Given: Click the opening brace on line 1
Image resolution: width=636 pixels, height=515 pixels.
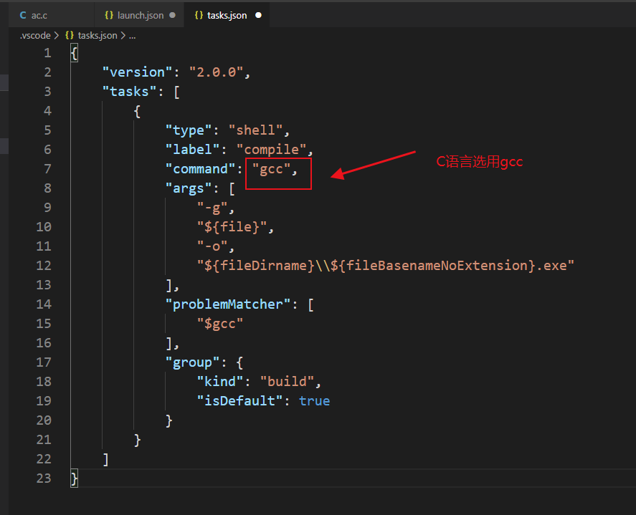Looking at the screenshot, I should 74,53.
